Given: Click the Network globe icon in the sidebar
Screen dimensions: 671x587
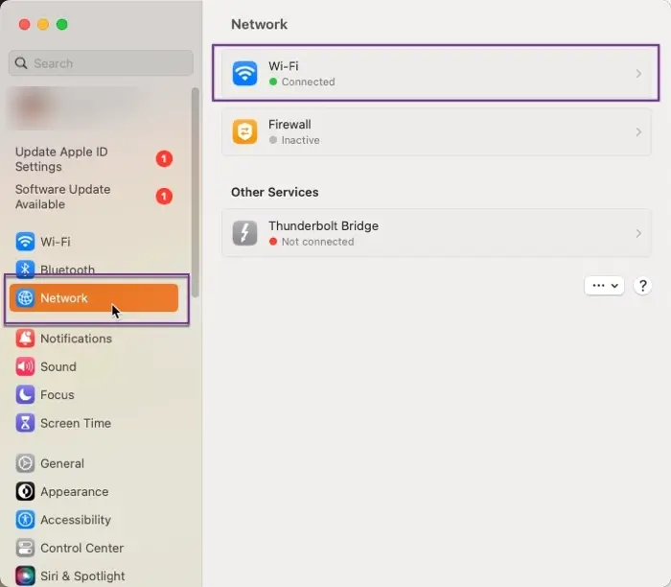Looking at the screenshot, I should [x=25, y=298].
